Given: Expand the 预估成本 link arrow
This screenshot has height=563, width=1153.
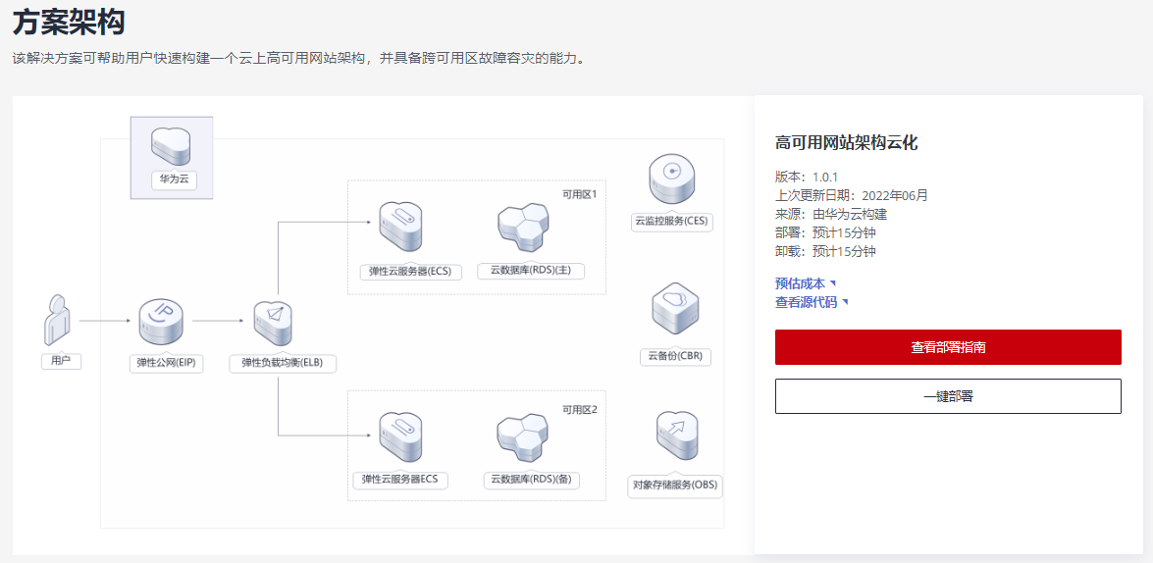Looking at the screenshot, I should tap(833, 283).
